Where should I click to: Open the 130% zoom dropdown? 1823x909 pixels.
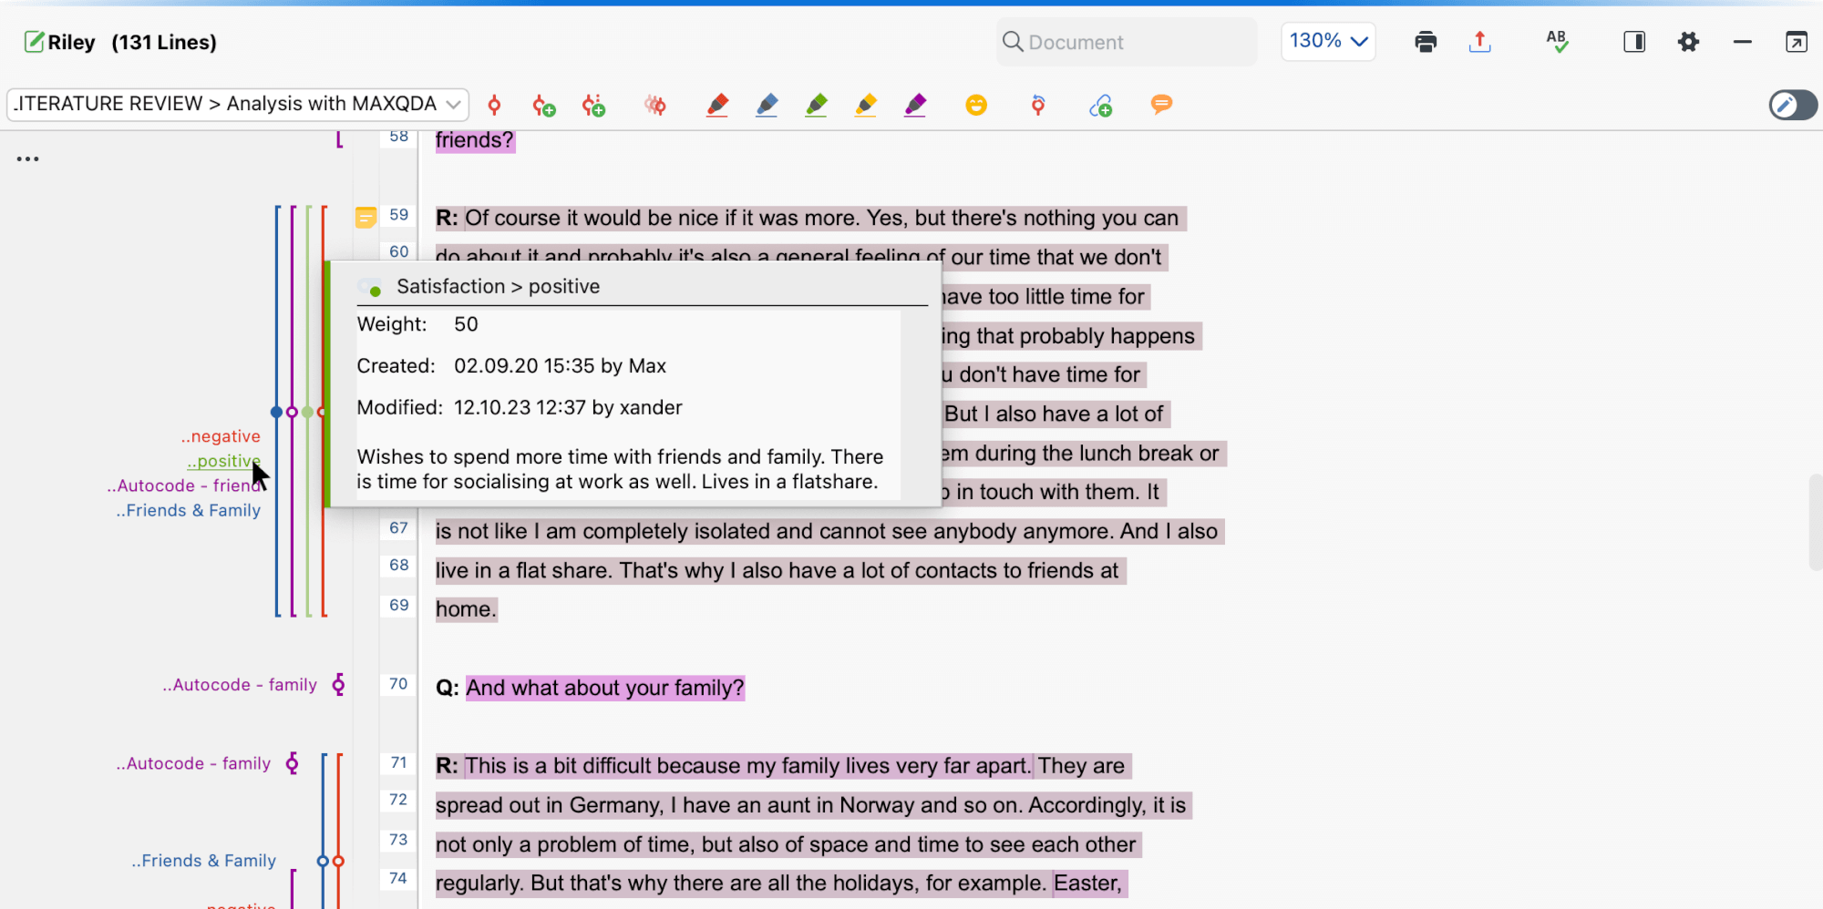[1328, 41]
